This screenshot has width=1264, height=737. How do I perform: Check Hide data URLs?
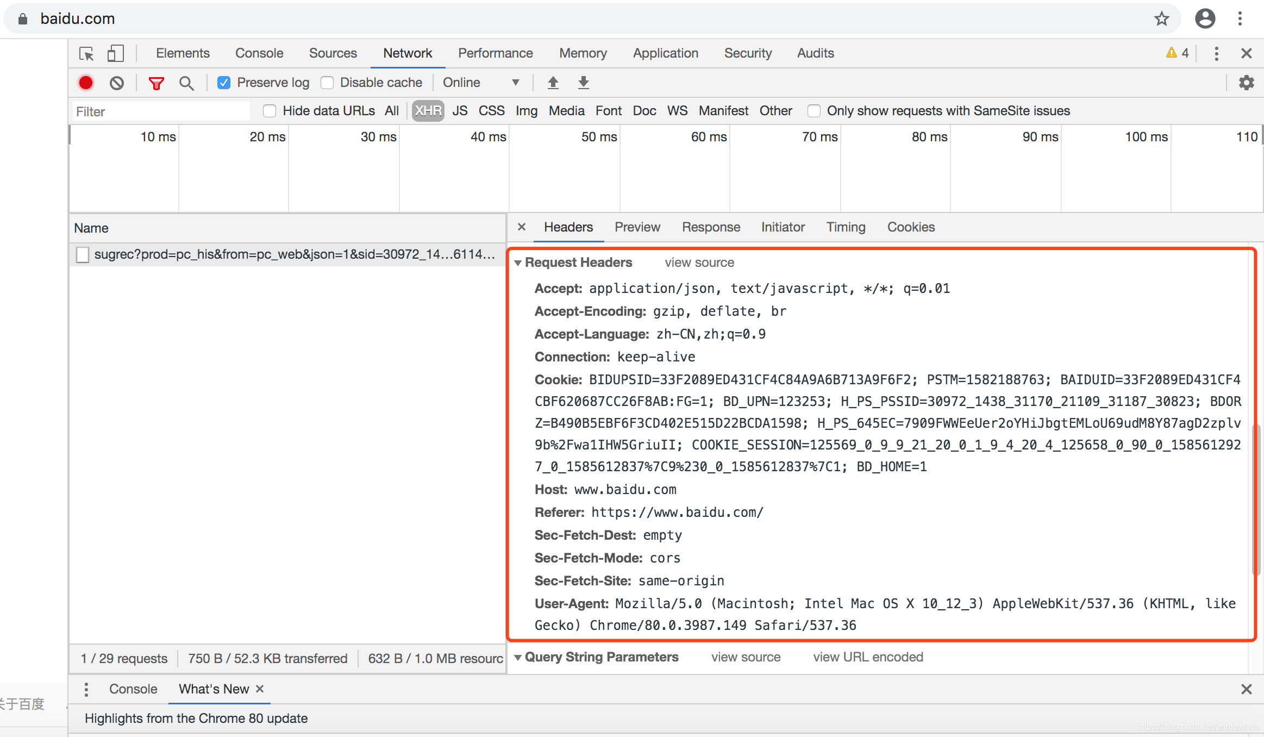(x=269, y=111)
